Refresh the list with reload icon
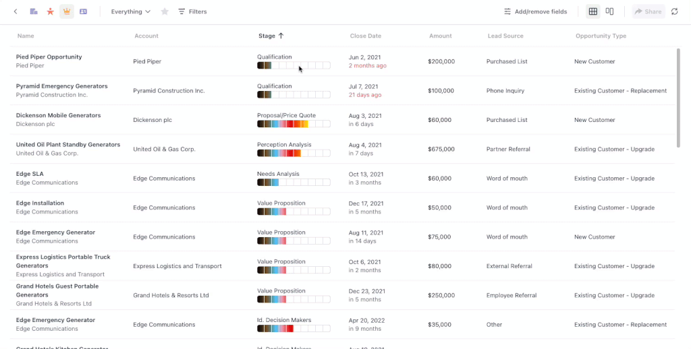This screenshot has width=691, height=349. pyautogui.click(x=675, y=12)
